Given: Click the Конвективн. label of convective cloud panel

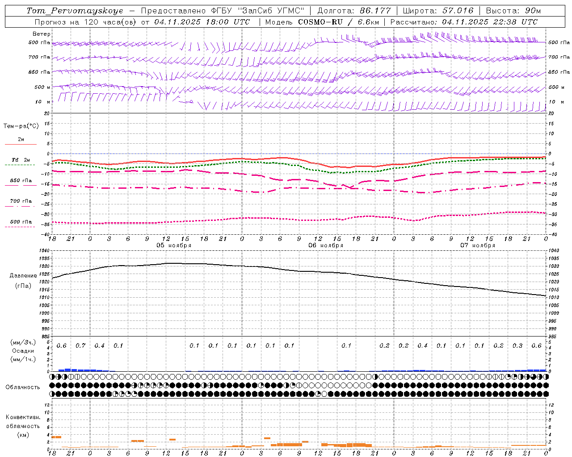Looking at the screenshot, I should [23, 417].
